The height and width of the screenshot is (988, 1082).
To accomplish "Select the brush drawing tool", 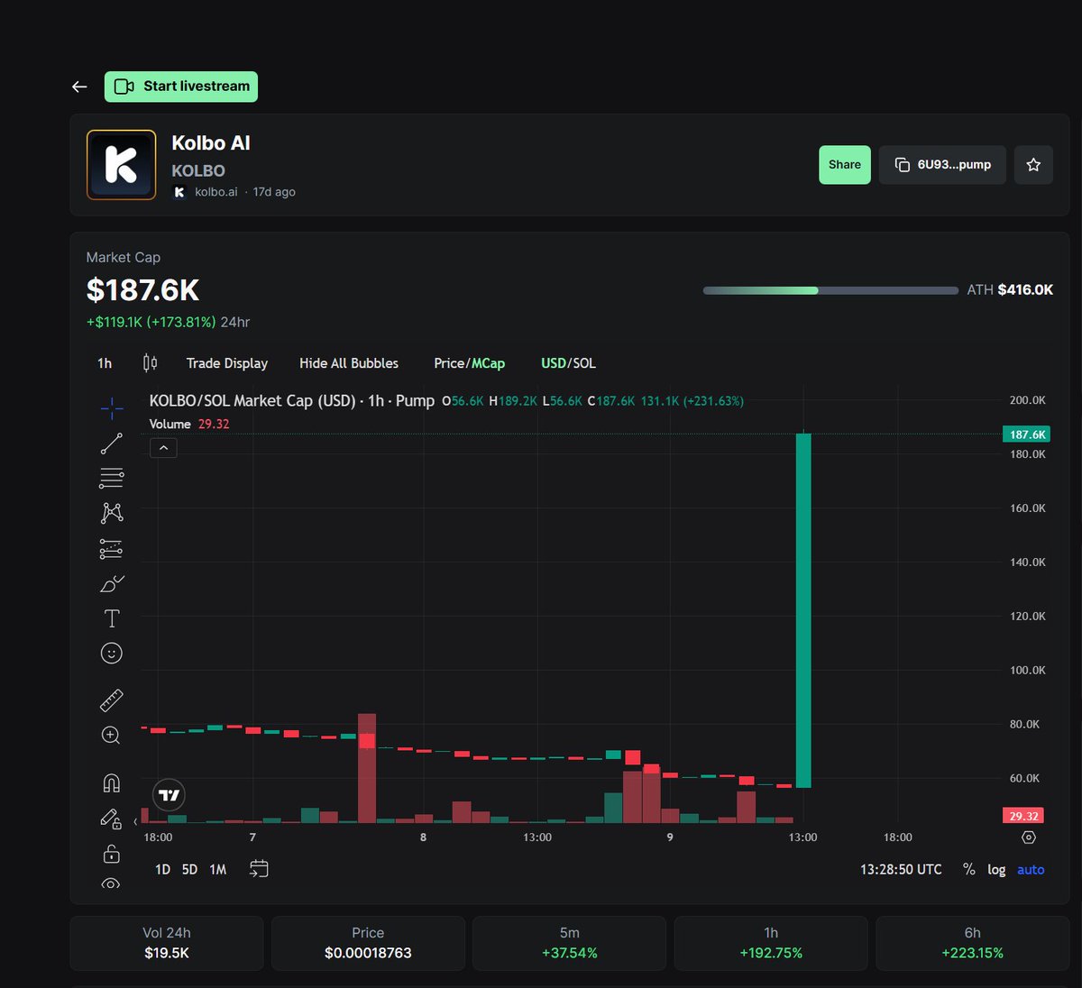I will (x=111, y=583).
